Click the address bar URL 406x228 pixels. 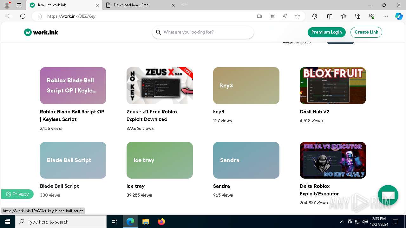point(71,16)
